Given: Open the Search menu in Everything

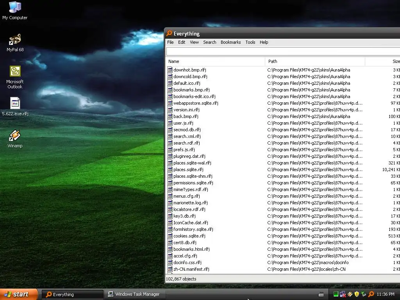Looking at the screenshot, I should point(210,42).
